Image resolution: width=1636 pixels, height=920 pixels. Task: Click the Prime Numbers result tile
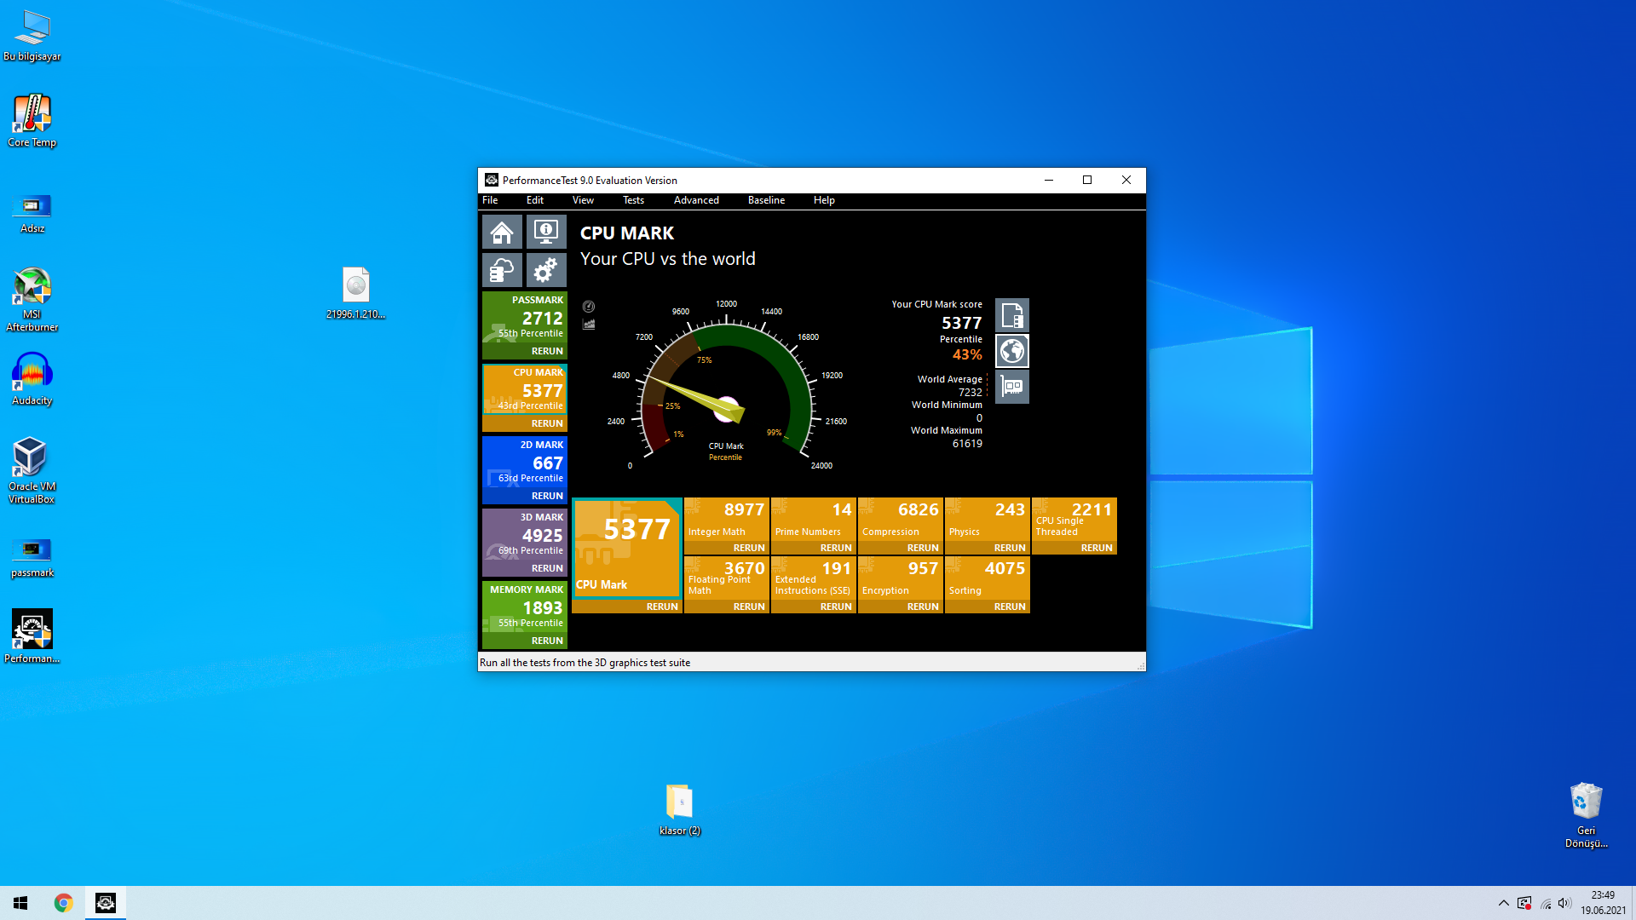[813, 520]
